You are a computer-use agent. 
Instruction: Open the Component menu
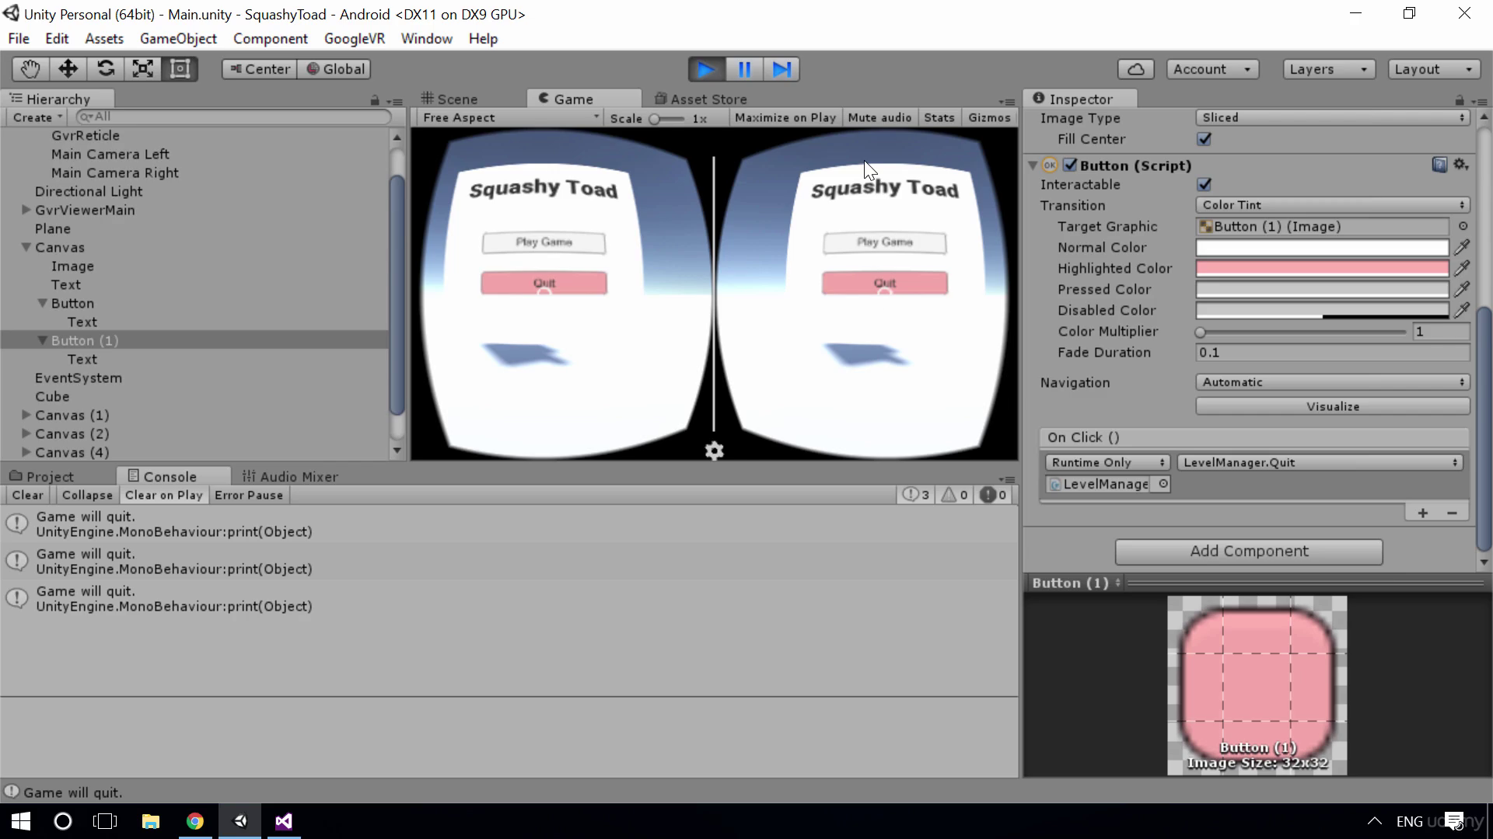tap(270, 39)
